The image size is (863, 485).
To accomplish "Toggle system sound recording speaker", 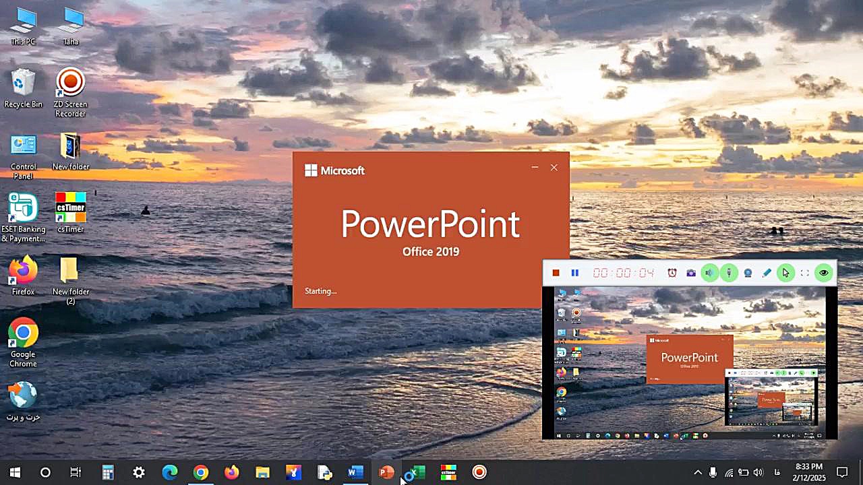I will [709, 273].
